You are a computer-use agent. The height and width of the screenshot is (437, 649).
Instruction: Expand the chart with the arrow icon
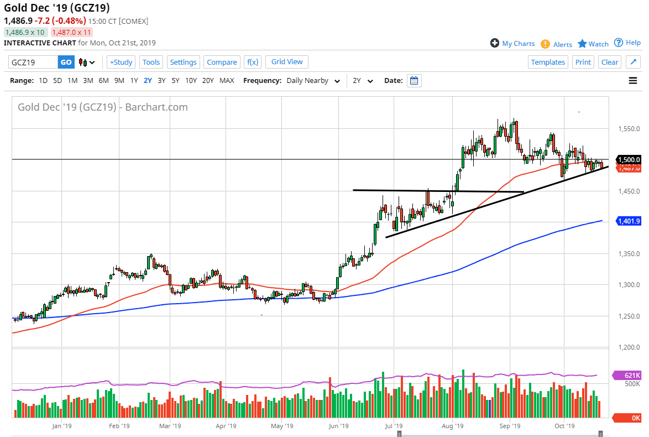633,62
